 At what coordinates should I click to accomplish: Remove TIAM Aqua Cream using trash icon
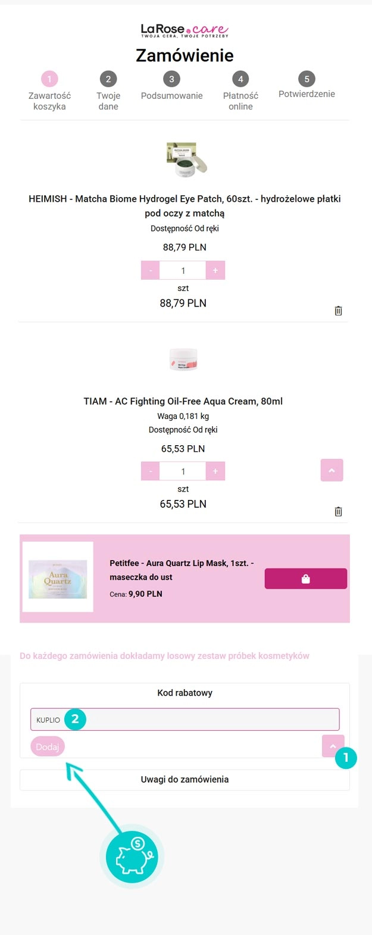pyautogui.click(x=338, y=511)
